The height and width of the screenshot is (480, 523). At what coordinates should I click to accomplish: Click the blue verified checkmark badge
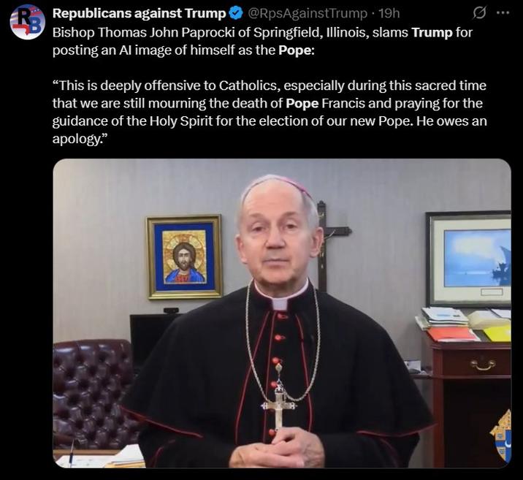tap(236, 13)
